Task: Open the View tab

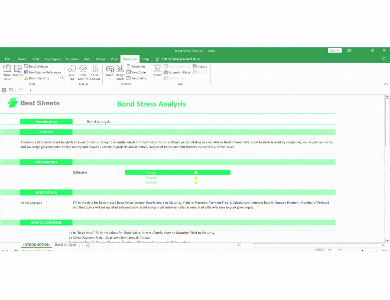Action: [114, 59]
